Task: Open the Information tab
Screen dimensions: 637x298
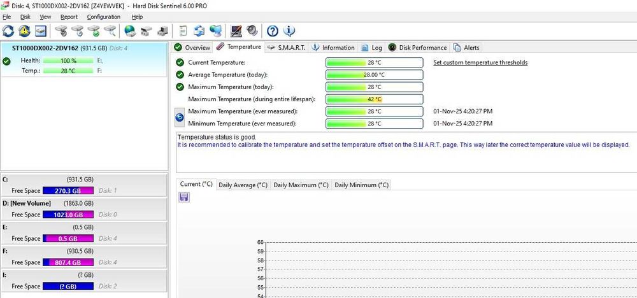Action: [333, 48]
